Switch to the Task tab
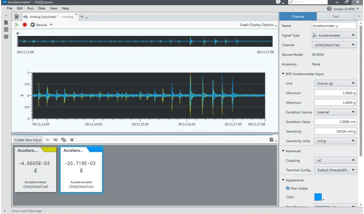 [x=336, y=17]
